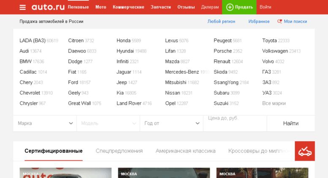Switch to the Американская классика tab

point(185,151)
